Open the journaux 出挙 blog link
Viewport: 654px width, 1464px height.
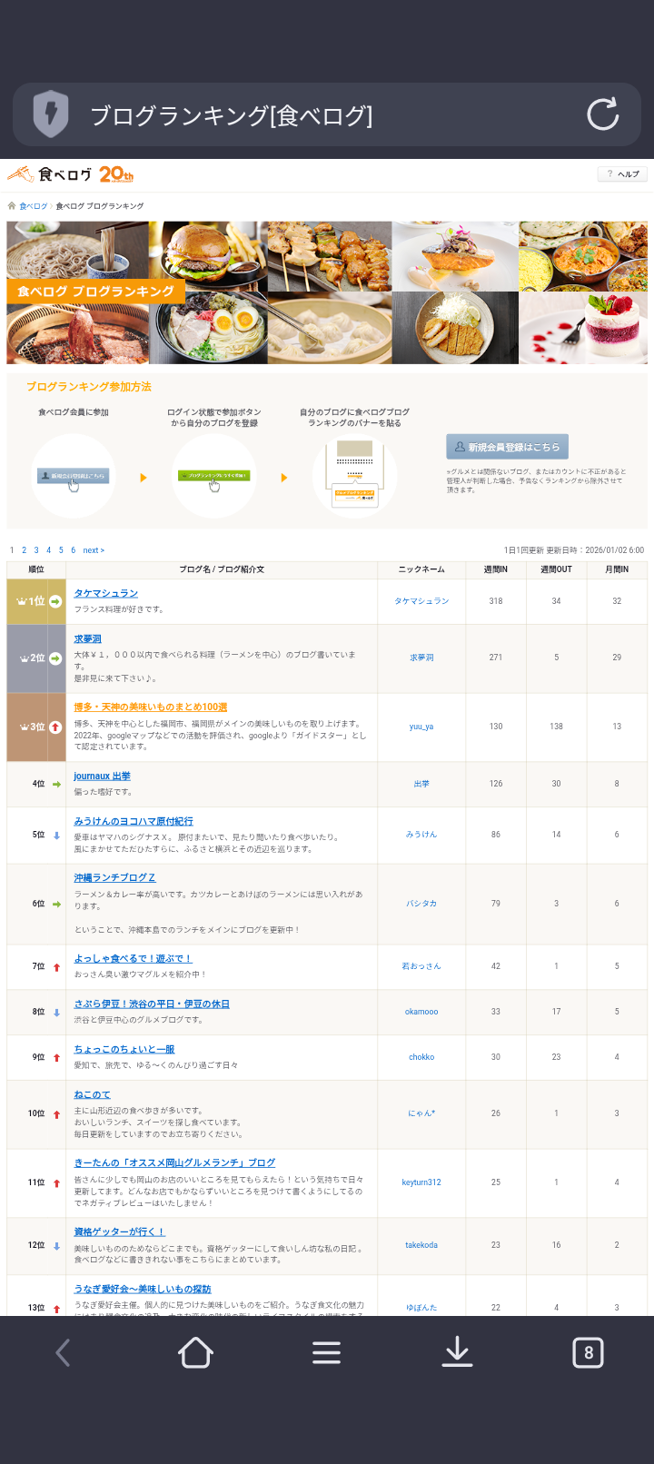click(x=102, y=776)
